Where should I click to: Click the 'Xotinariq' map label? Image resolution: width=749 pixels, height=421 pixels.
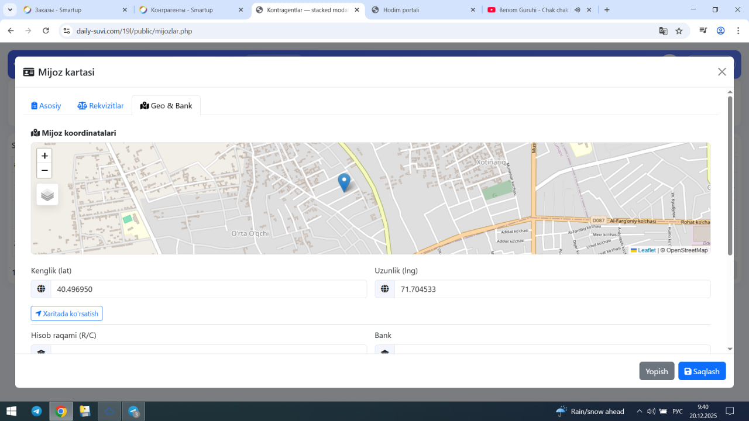pos(492,162)
